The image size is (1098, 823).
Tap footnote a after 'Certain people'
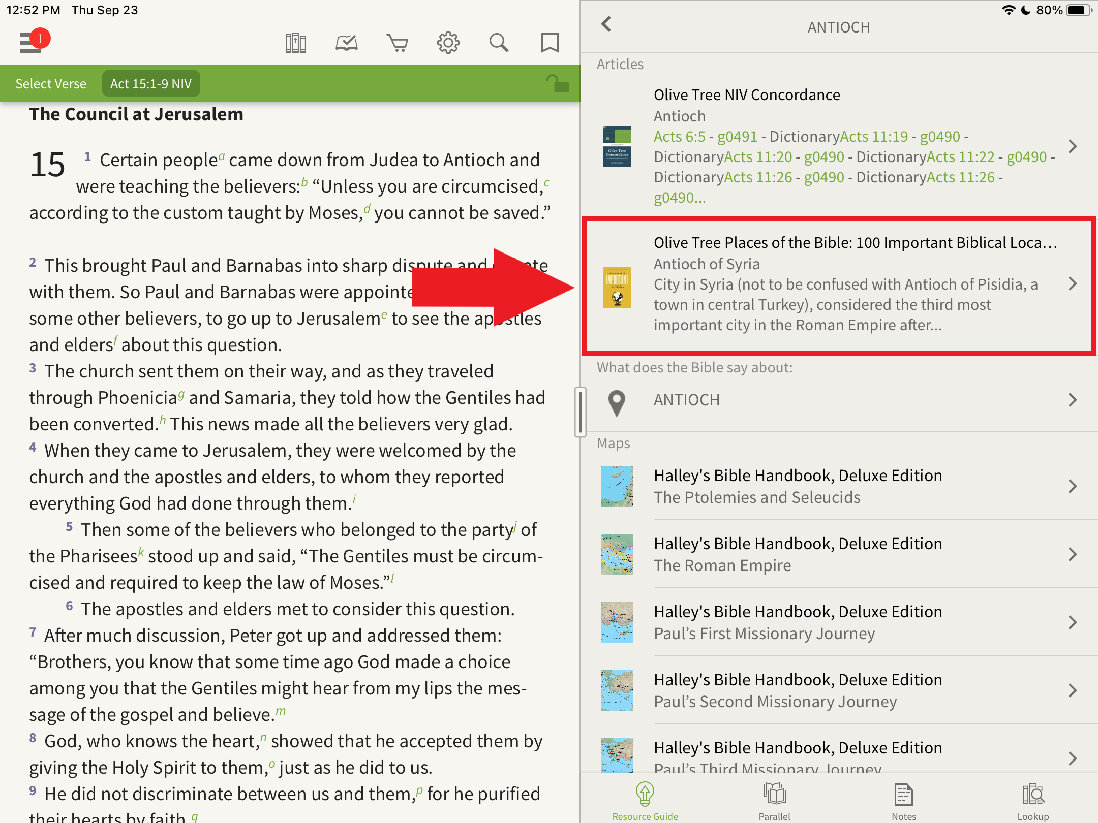[222, 156]
